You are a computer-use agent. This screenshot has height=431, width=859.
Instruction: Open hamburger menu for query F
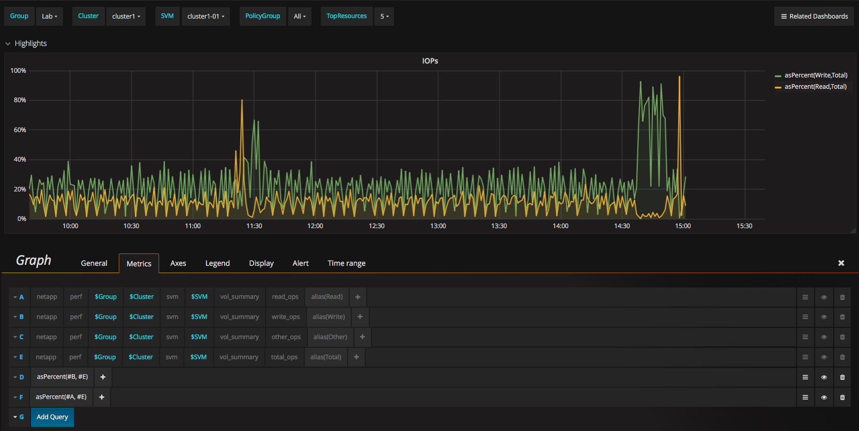(805, 397)
